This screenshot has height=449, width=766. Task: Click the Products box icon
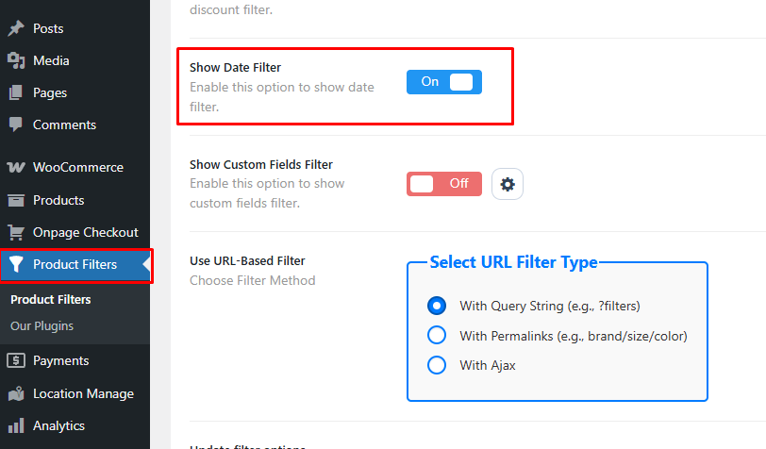point(16,200)
